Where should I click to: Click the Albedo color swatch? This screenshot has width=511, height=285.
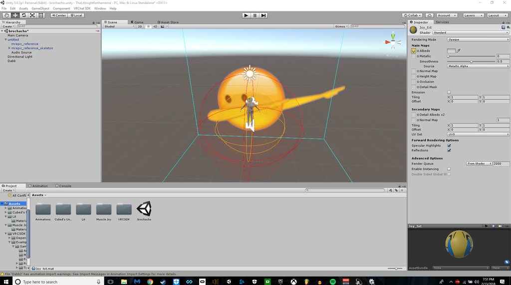[451, 51]
